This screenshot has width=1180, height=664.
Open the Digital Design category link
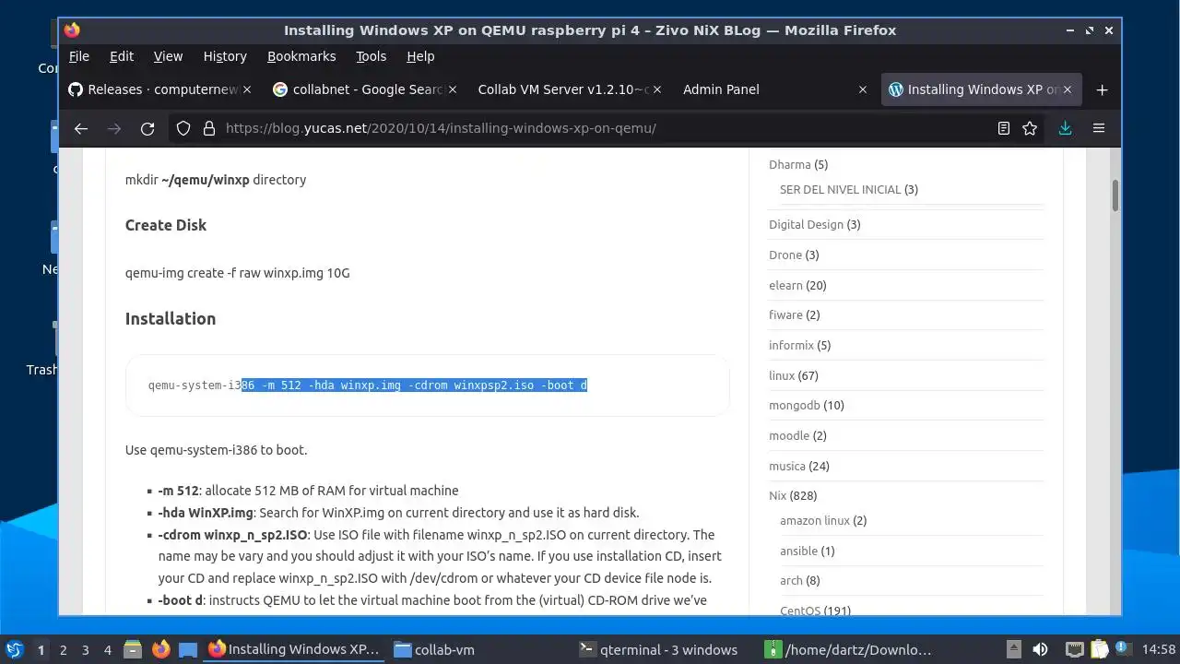click(806, 224)
